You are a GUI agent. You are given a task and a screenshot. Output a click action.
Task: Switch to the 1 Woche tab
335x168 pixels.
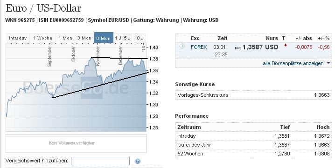point(42,38)
